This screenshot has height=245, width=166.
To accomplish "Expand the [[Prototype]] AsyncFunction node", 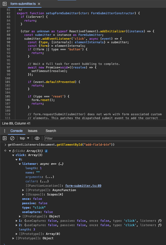I will tap(23, 190).
